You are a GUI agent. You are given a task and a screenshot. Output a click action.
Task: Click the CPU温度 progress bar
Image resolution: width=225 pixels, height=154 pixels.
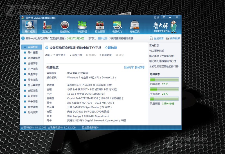pyautogui.click(x=165, y=80)
